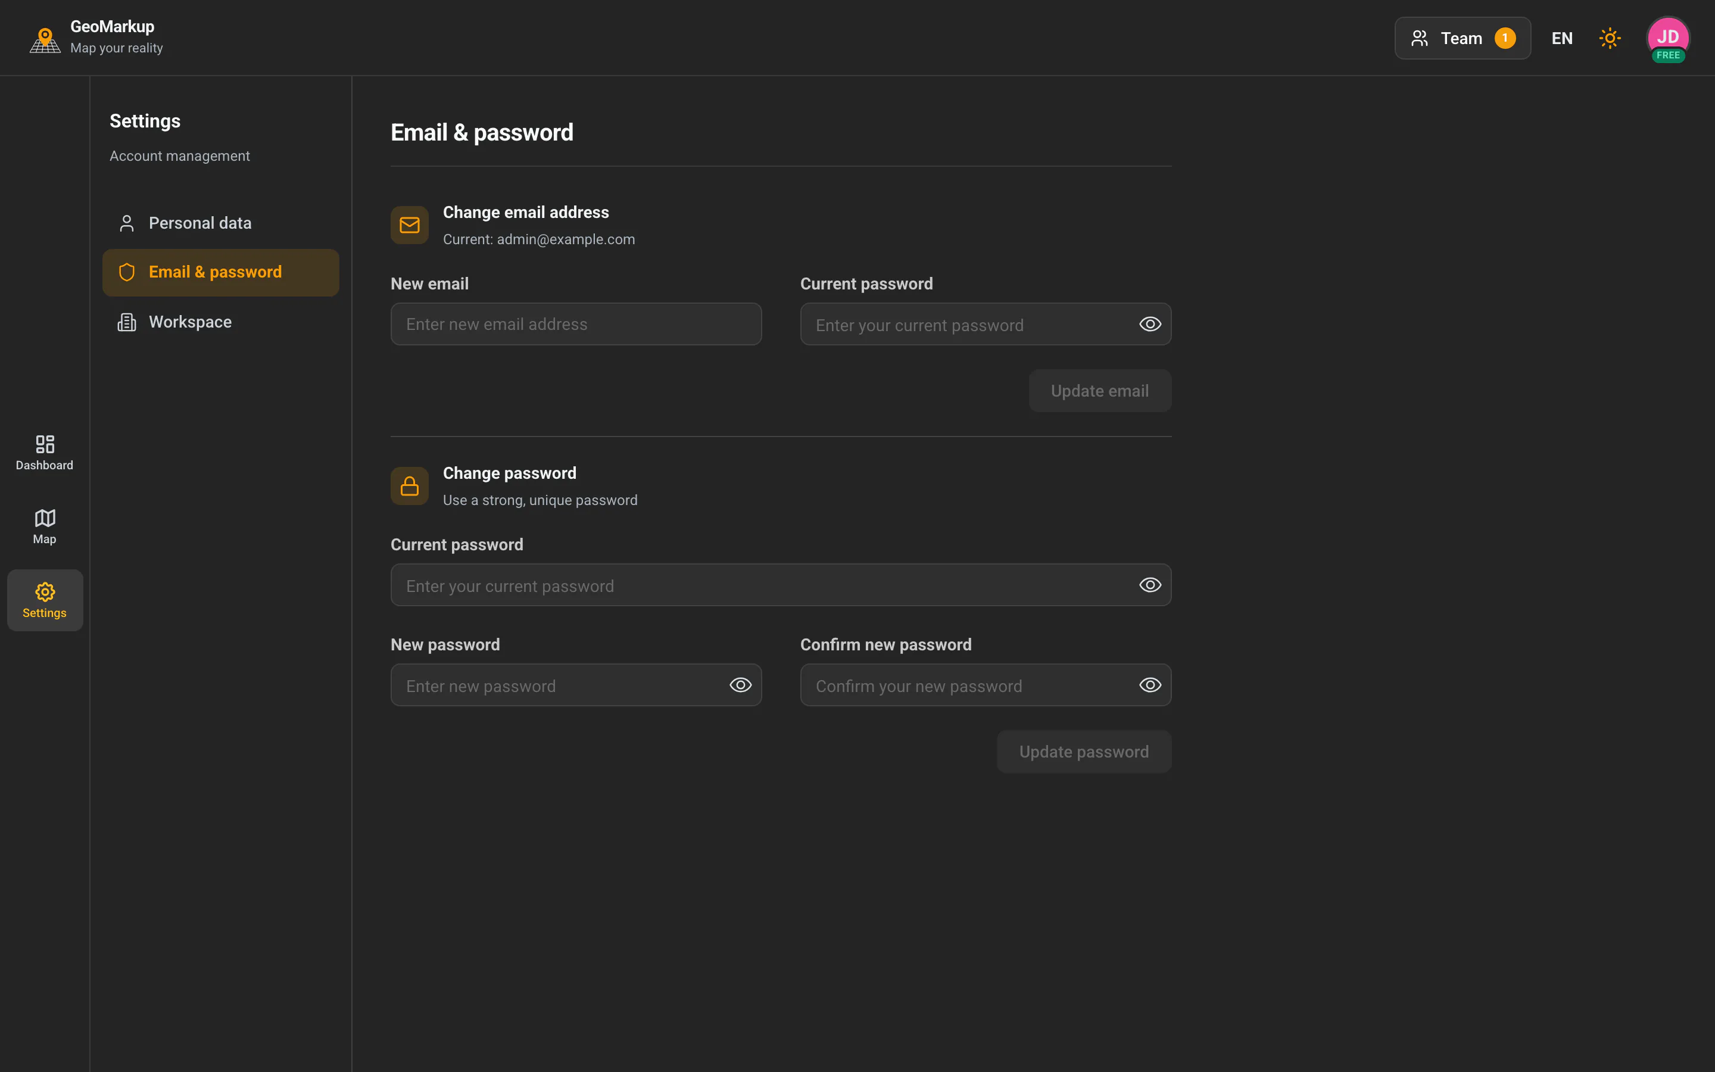Screen dimensions: 1715x1072
Task: Click the lock icon beside Change password
Action: click(x=410, y=487)
